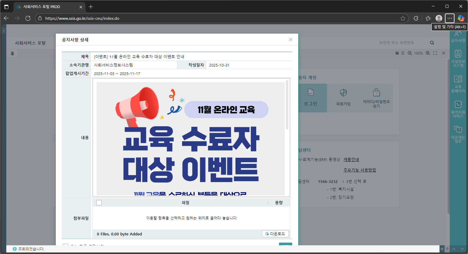Check the select-all files checkbox
Image resolution: width=468 pixels, height=254 pixels.
pos(99,203)
